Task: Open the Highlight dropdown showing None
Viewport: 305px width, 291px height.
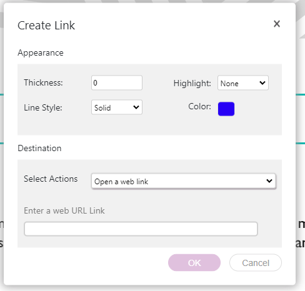Action: click(243, 83)
